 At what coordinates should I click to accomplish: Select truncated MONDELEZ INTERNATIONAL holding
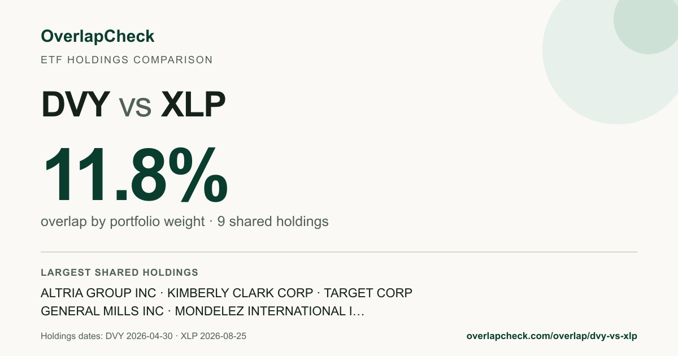[x=270, y=311]
